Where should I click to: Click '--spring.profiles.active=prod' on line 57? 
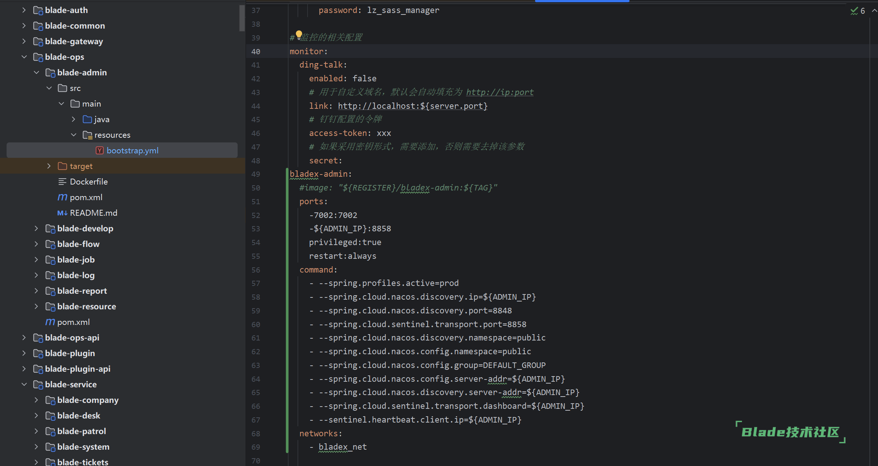click(389, 283)
